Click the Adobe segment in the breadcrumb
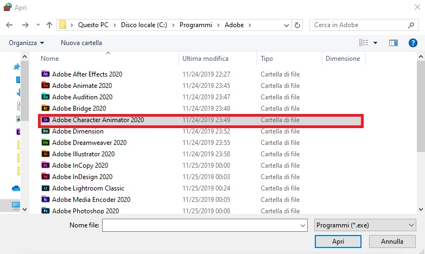Viewport: 425px width, 254px height. click(x=234, y=25)
